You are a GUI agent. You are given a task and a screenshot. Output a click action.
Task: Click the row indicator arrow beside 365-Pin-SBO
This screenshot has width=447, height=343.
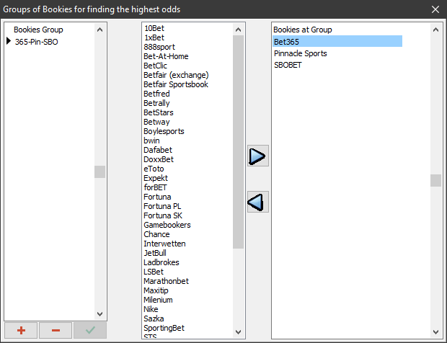(9, 41)
